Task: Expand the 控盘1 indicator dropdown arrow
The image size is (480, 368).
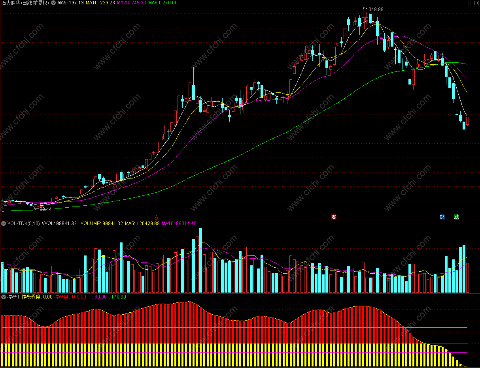Action: 4,297
